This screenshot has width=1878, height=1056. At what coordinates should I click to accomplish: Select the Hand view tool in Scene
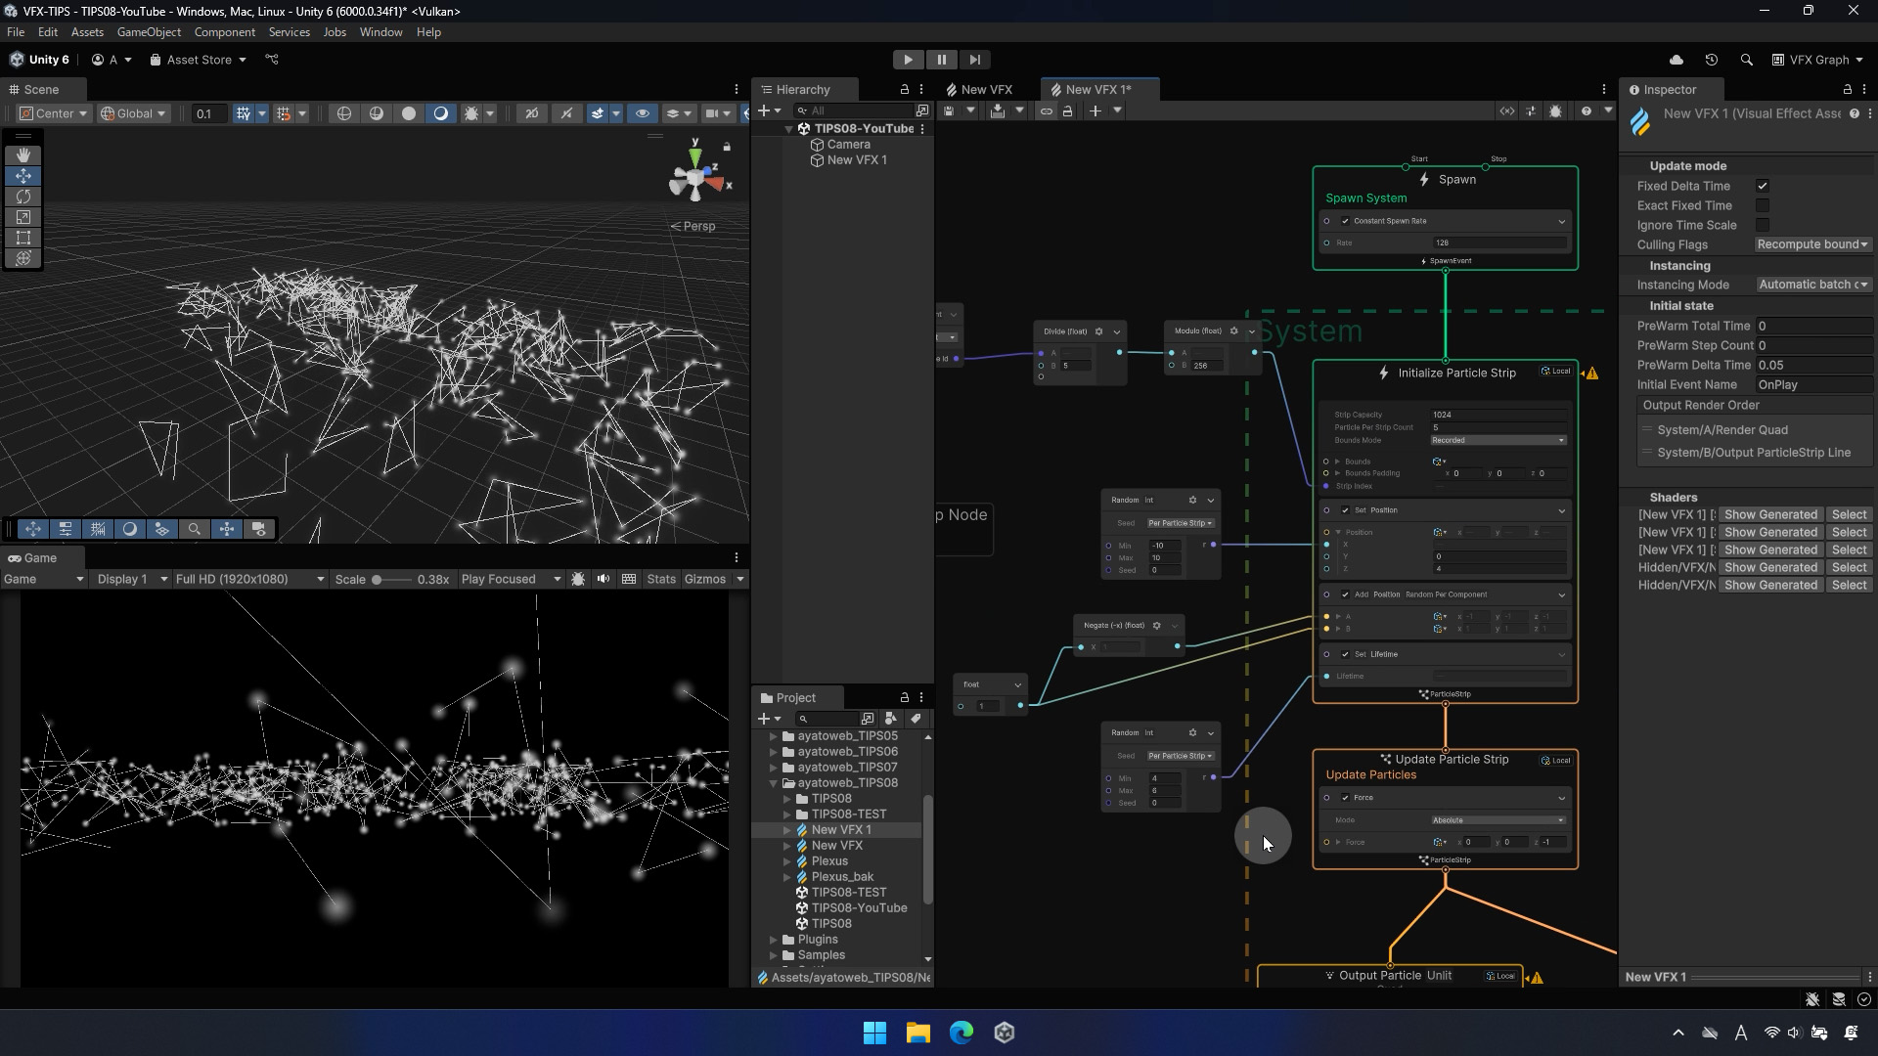pos(23,155)
